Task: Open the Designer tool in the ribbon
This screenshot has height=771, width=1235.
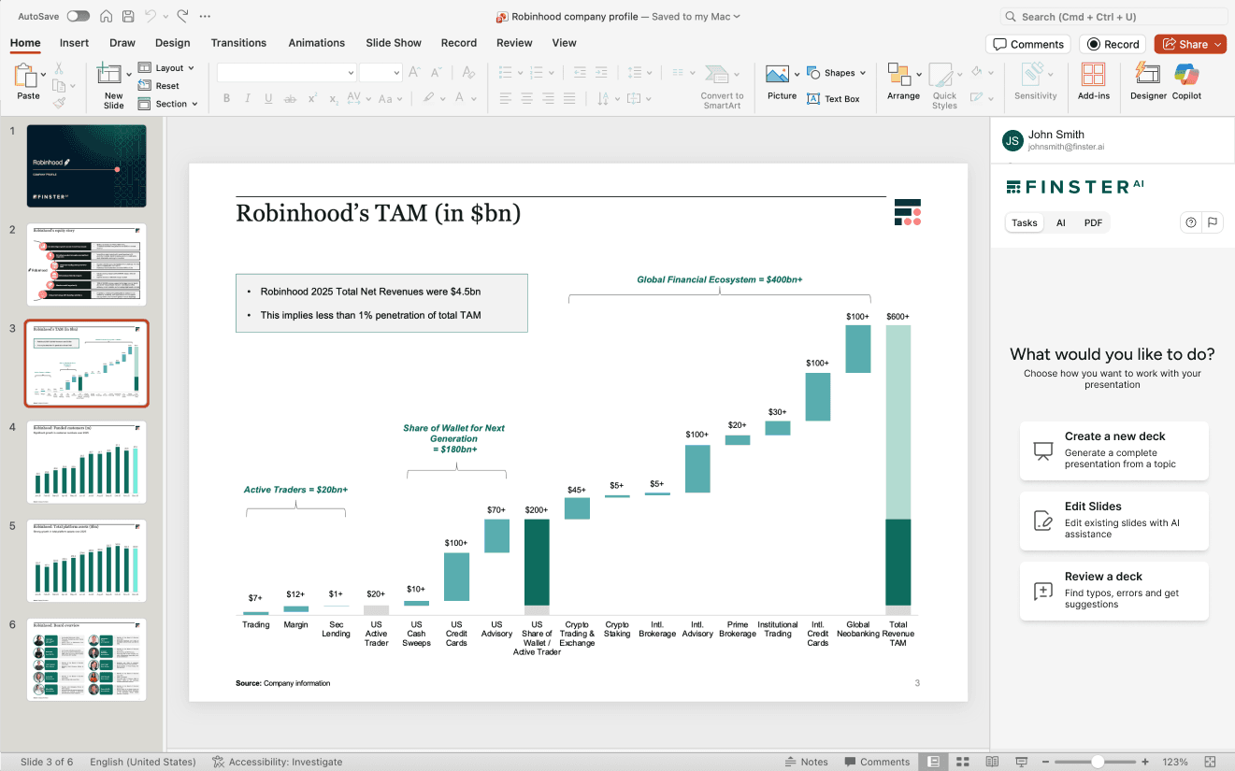Action: (x=1148, y=77)
